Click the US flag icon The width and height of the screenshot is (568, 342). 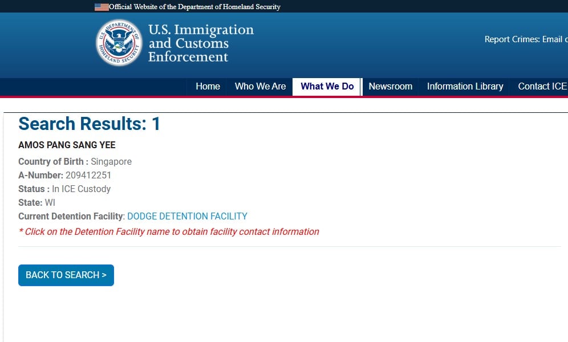click(x=102, y=7)
